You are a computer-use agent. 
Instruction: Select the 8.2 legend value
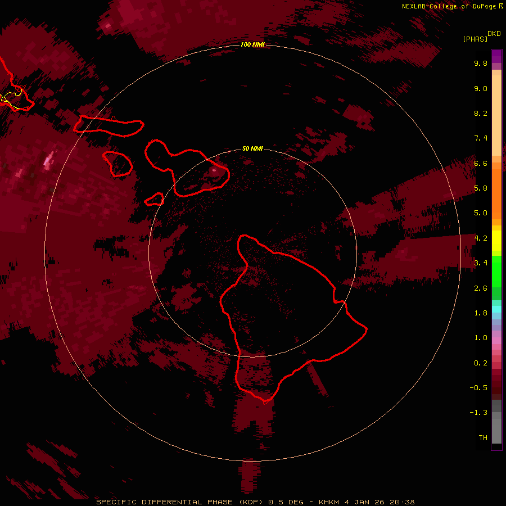pos(481,113)
